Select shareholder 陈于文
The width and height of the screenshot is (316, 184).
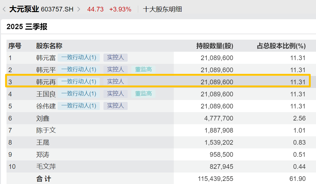pyautogui.click(x=46, y=130)
